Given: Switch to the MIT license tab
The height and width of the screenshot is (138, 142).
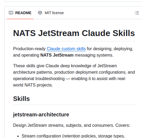Looking at the screenshot, I should click(51, 13).
